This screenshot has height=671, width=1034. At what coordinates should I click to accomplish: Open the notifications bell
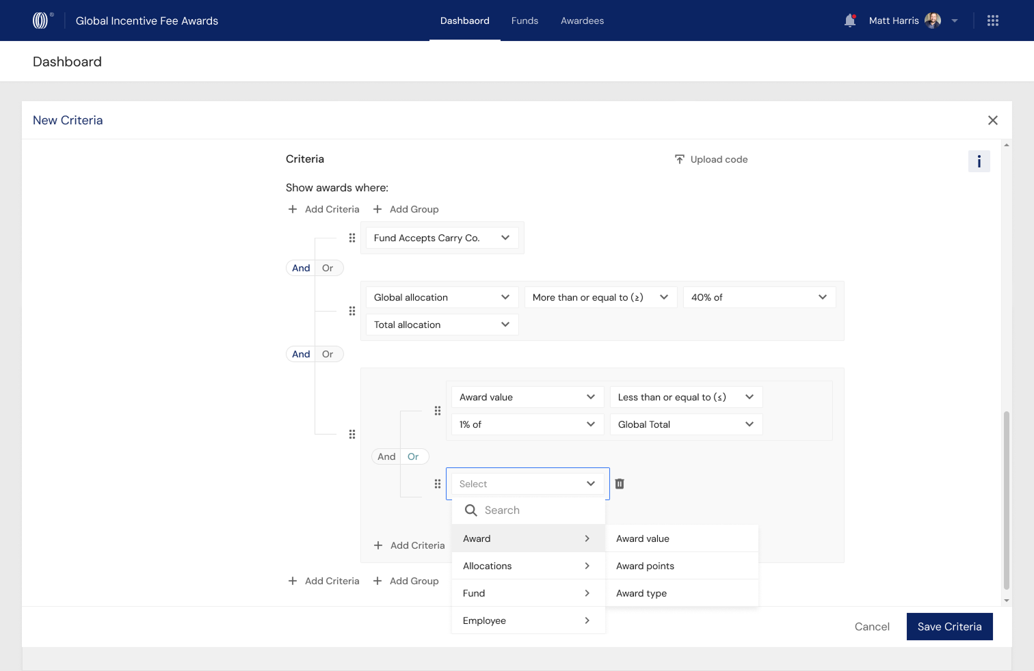850,20
